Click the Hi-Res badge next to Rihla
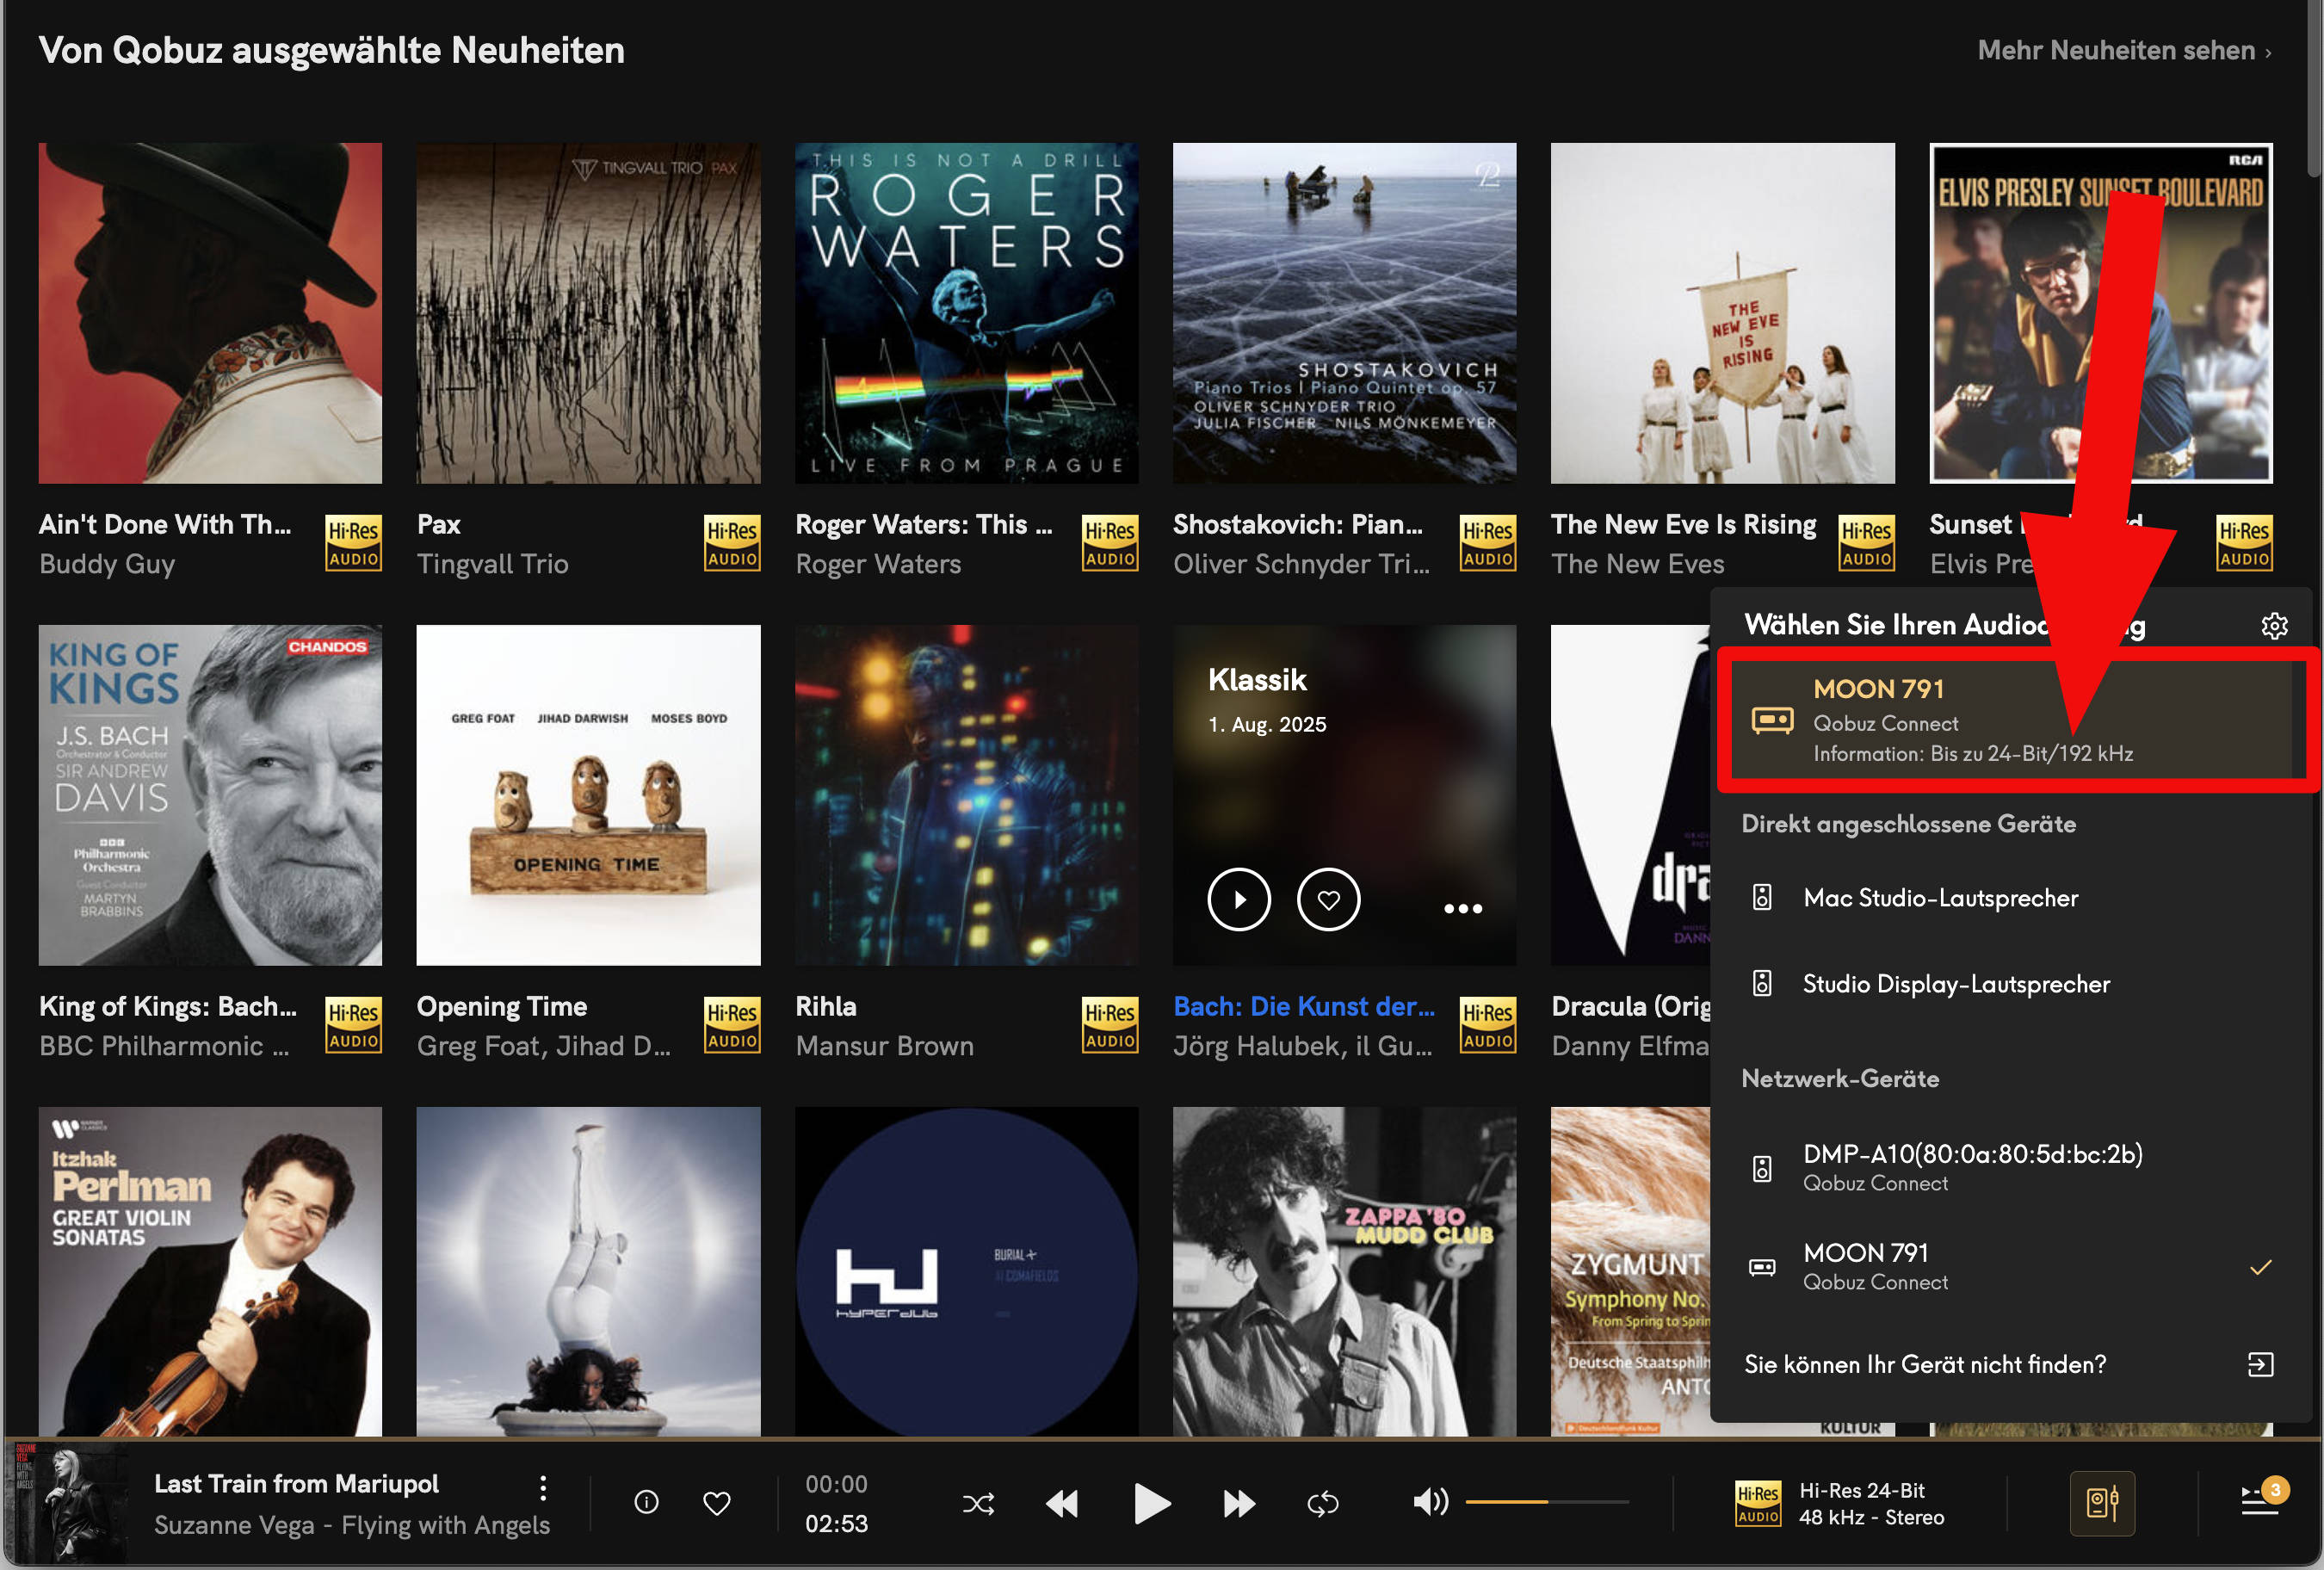Viewport: 2324px width, 1570px height. pyautogui.click(x=1109, y=1025)
